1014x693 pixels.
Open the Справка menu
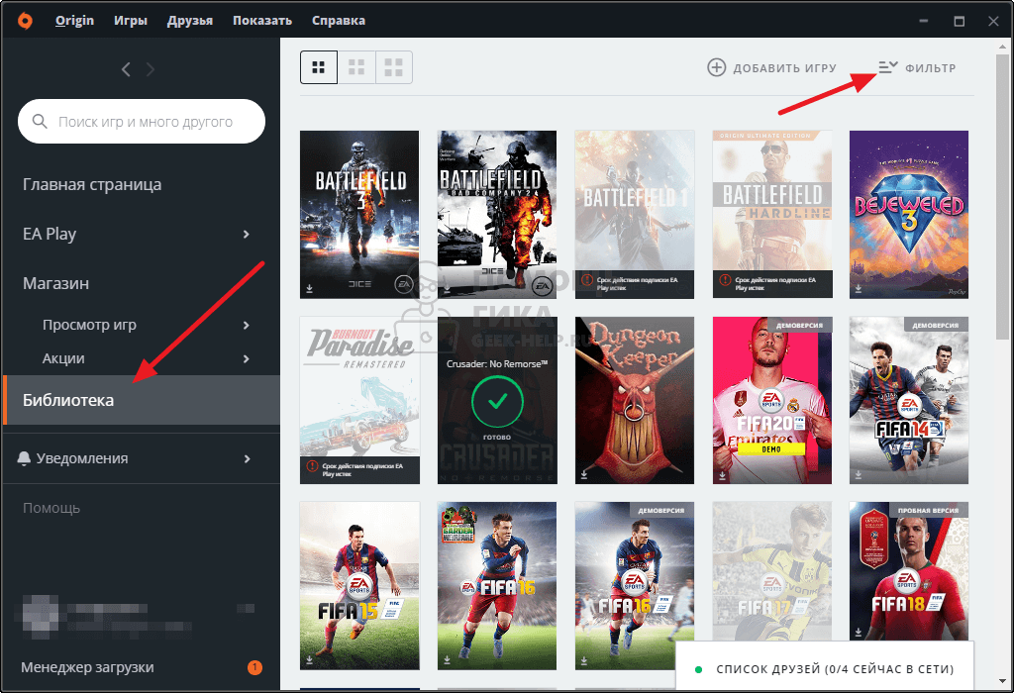coord(339,21)
